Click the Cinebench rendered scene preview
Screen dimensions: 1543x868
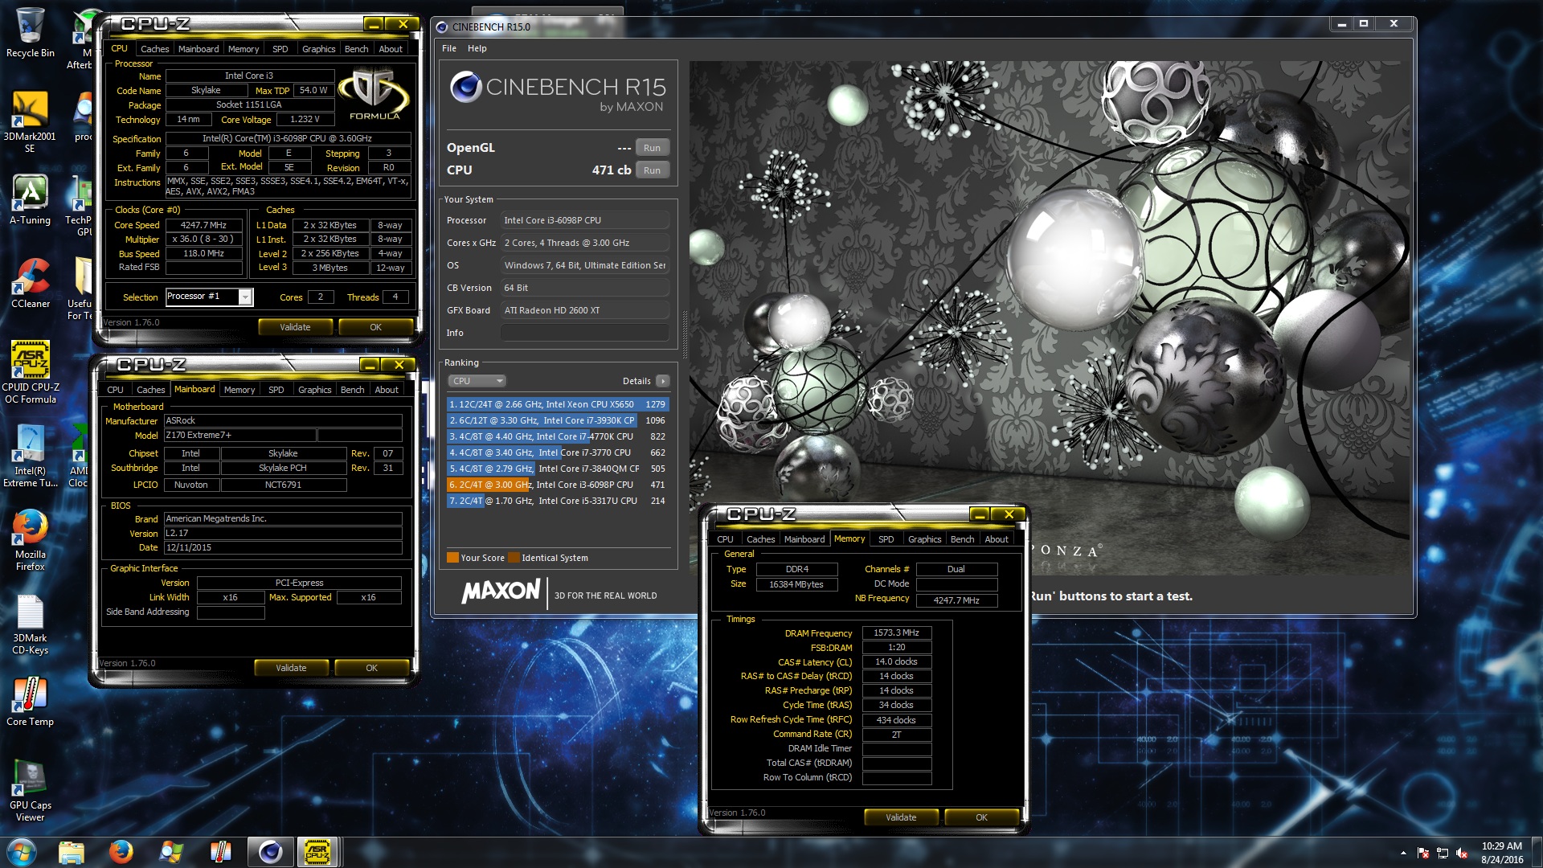pos(1049,317)
